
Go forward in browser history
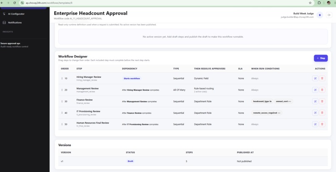pyautogui.click(x=8, y=3)
